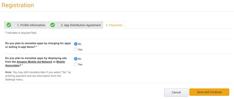Select No for displaying ads question
The image size is (234, 99).
pyautogui.click(x=76, y=59)
